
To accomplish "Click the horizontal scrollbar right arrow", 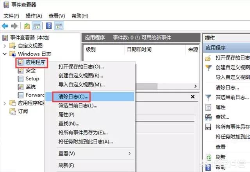I will pos(196,86).
